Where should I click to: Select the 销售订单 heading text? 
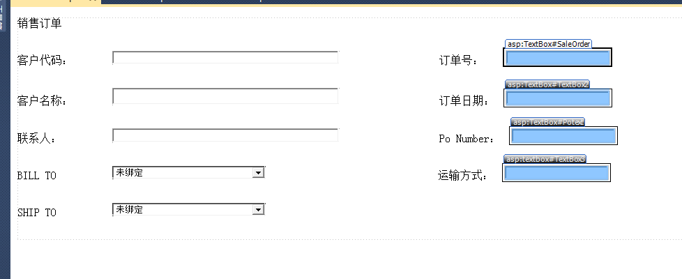pyautogui.click(x=39, y=24)
